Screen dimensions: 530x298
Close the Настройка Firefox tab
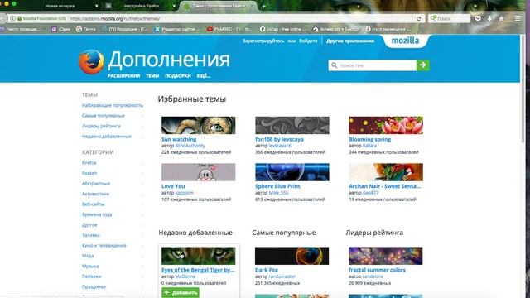click(x=174, y=6)
